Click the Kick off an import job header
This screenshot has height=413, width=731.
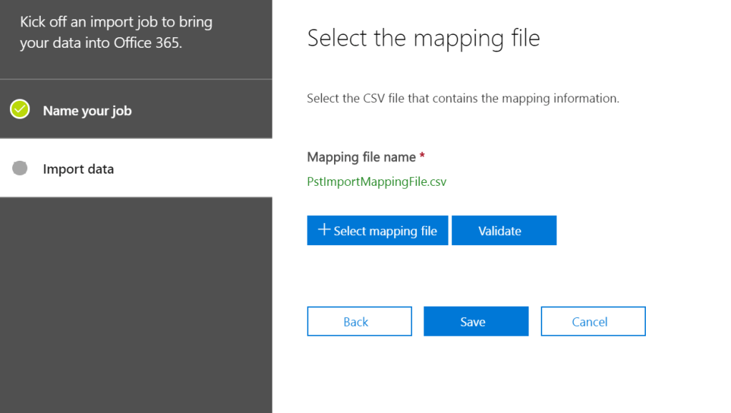tap(116, 22)
